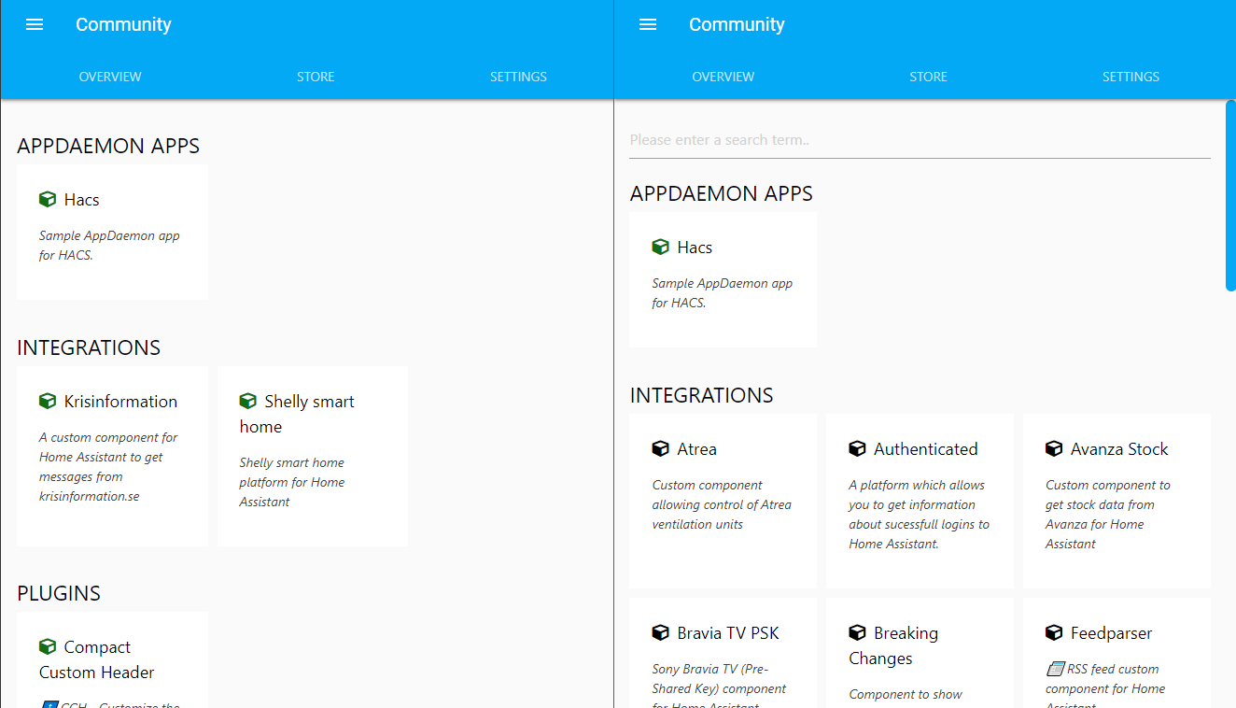Click green package icon beside Shelly smart home
The width and height of the screenshot is (1236, 708).
click(x=247, y=401)
